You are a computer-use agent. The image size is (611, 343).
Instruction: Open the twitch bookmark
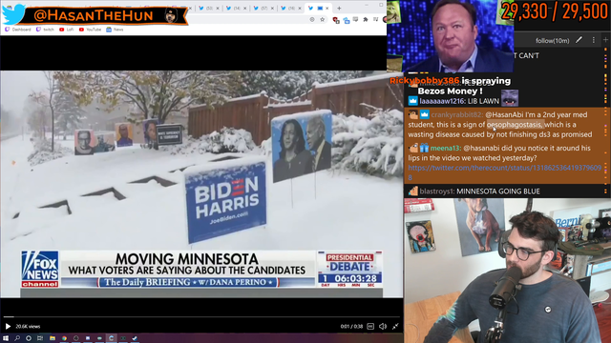tap(45, 30)
